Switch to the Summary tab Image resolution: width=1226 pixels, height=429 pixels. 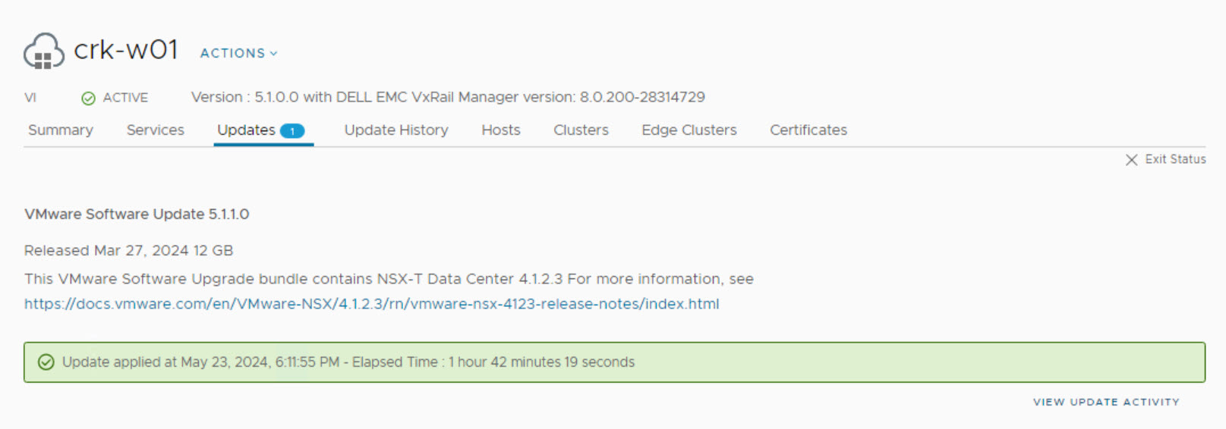point(61,130)
